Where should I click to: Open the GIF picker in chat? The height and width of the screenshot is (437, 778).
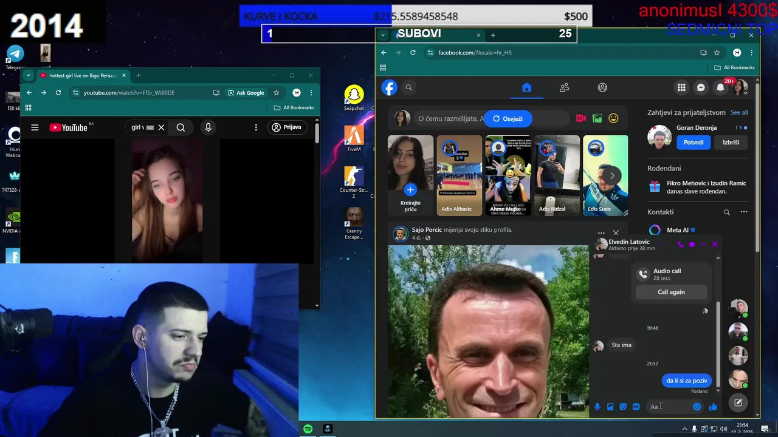point(636,407)
